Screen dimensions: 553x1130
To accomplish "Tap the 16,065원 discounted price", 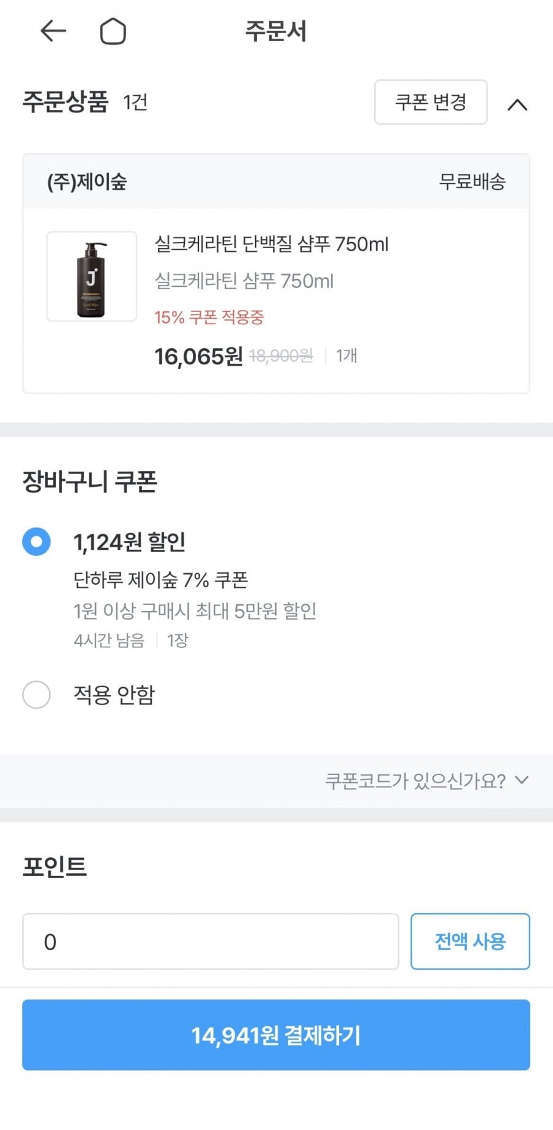I will point(198,356).
